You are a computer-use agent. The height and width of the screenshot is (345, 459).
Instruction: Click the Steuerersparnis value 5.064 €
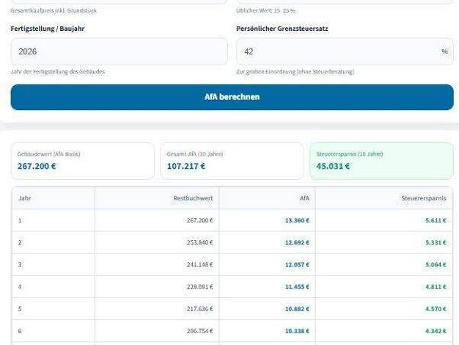click(436, 264)
